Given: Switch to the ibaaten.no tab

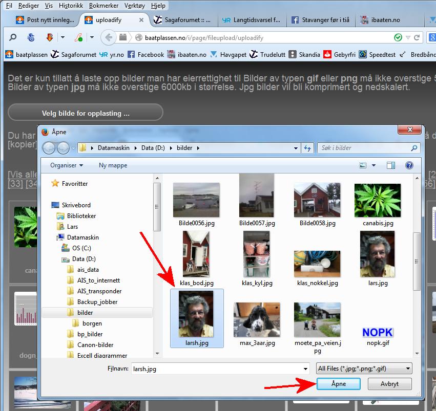Looking at the screenshot, I should (x=389, y=20).
